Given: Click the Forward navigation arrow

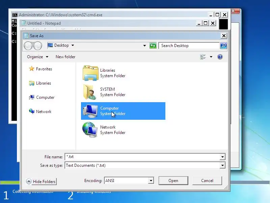Looking at the screenshot, I should tap(38, 46).
